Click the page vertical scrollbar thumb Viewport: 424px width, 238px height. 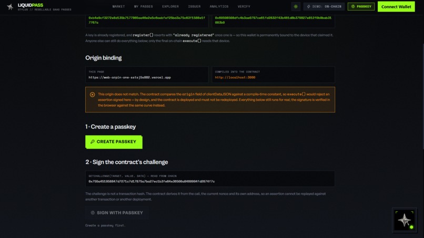click(422, 96)
